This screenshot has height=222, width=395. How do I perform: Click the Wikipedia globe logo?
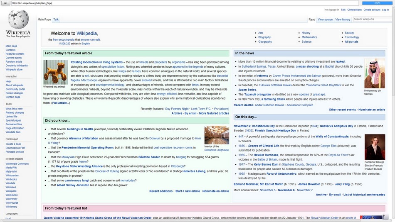pyautogui.click(x=18, y=20)
